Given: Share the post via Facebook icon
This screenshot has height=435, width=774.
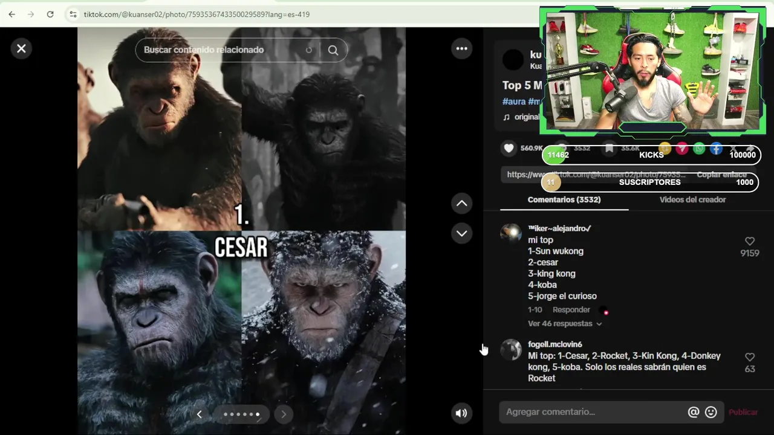Looking at the screenshot, I should click(x=716, y=149).
